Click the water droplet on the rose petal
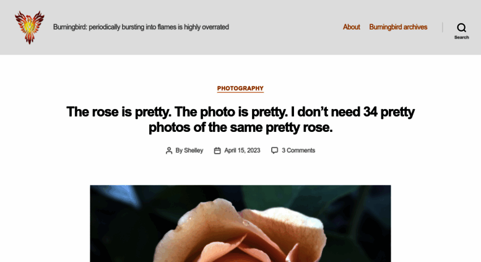 click(x=246, y=223)
